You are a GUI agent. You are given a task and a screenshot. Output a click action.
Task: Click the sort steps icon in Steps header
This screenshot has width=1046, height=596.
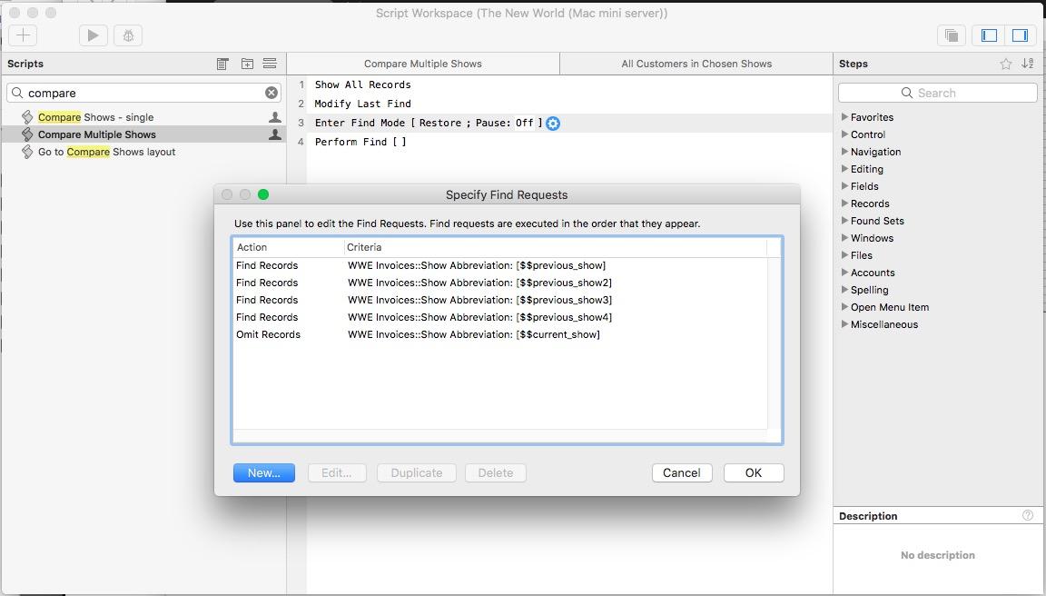click(x=1028, y=64)
